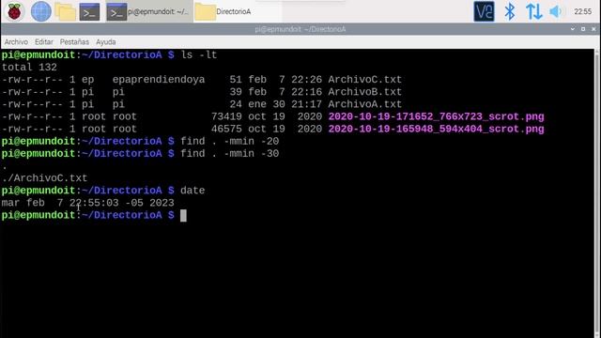
Task: Click the date output line 'mar feb 7'
Action: [87, 203]
